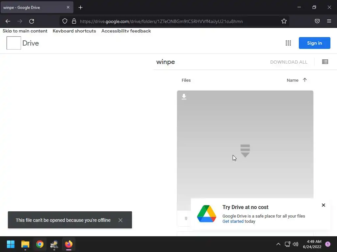Click the winpe folder title
337x252 pixels.
(166, 62)
